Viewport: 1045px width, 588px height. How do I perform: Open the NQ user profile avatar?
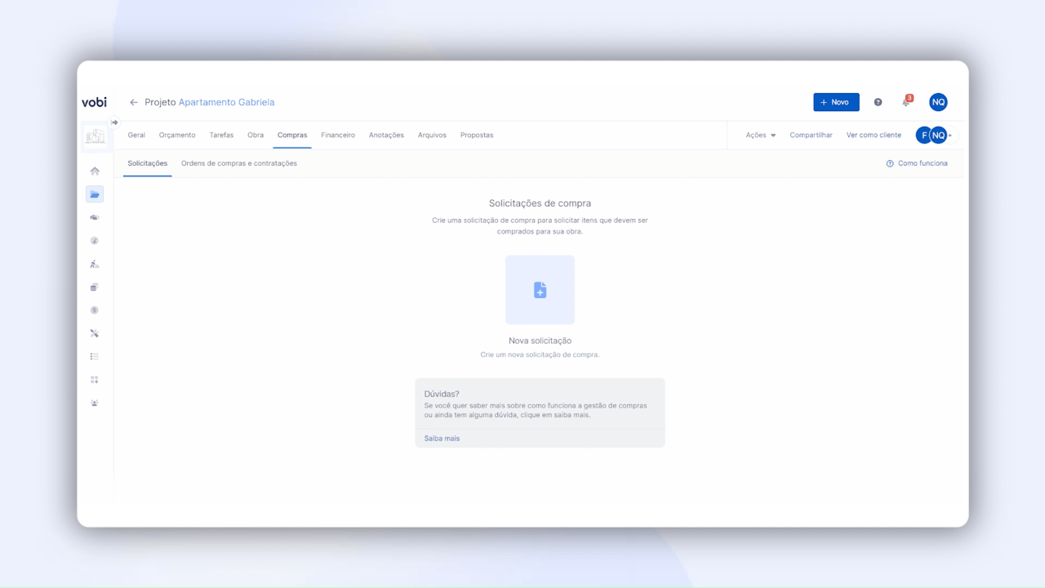coord(938,102)
